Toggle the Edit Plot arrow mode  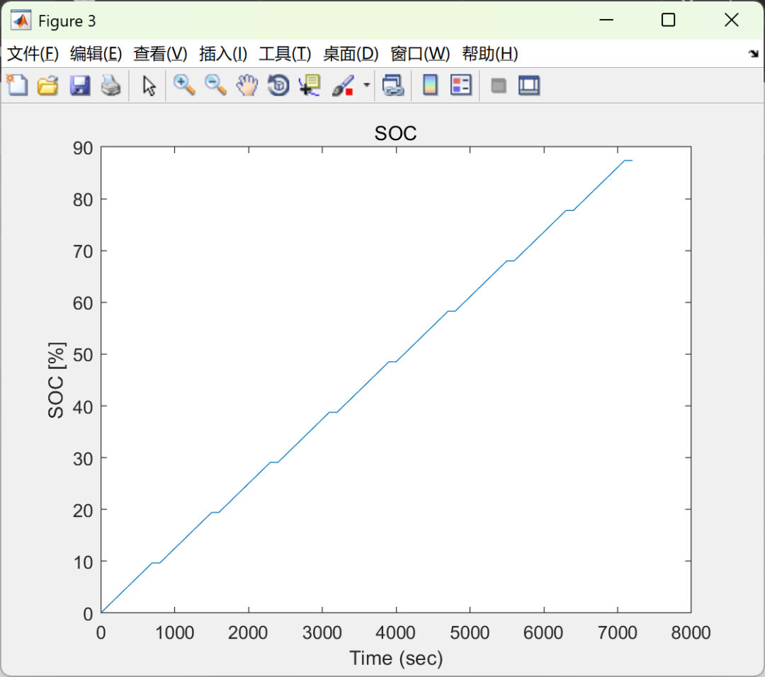149,85
